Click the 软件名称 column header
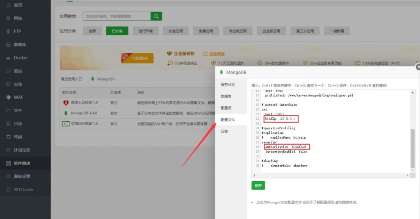420x219 pixels. click(69, 92)
